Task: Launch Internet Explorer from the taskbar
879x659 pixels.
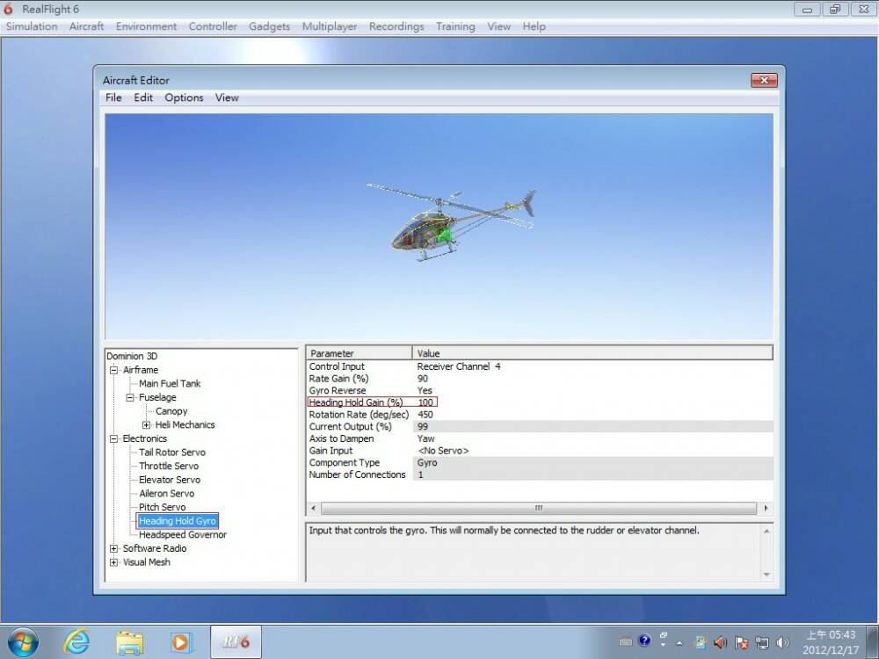Action: coord(76,642)
